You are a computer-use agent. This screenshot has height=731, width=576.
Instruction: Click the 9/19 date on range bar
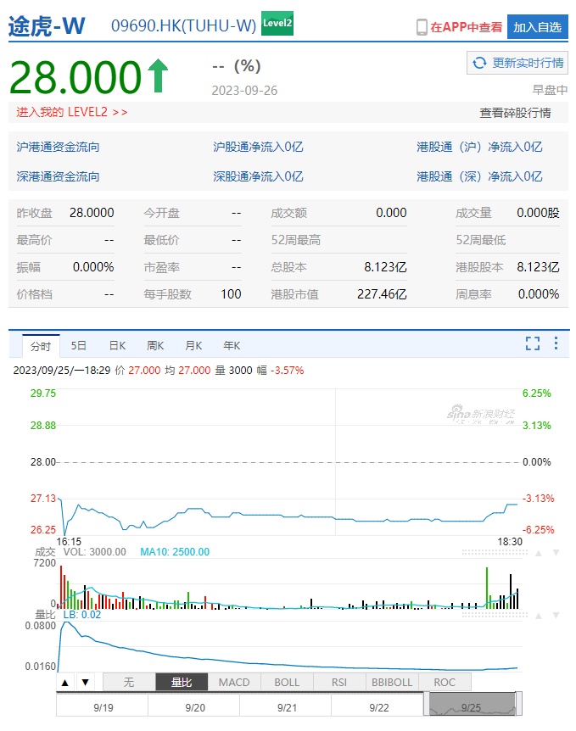click(x=103, y=707)
